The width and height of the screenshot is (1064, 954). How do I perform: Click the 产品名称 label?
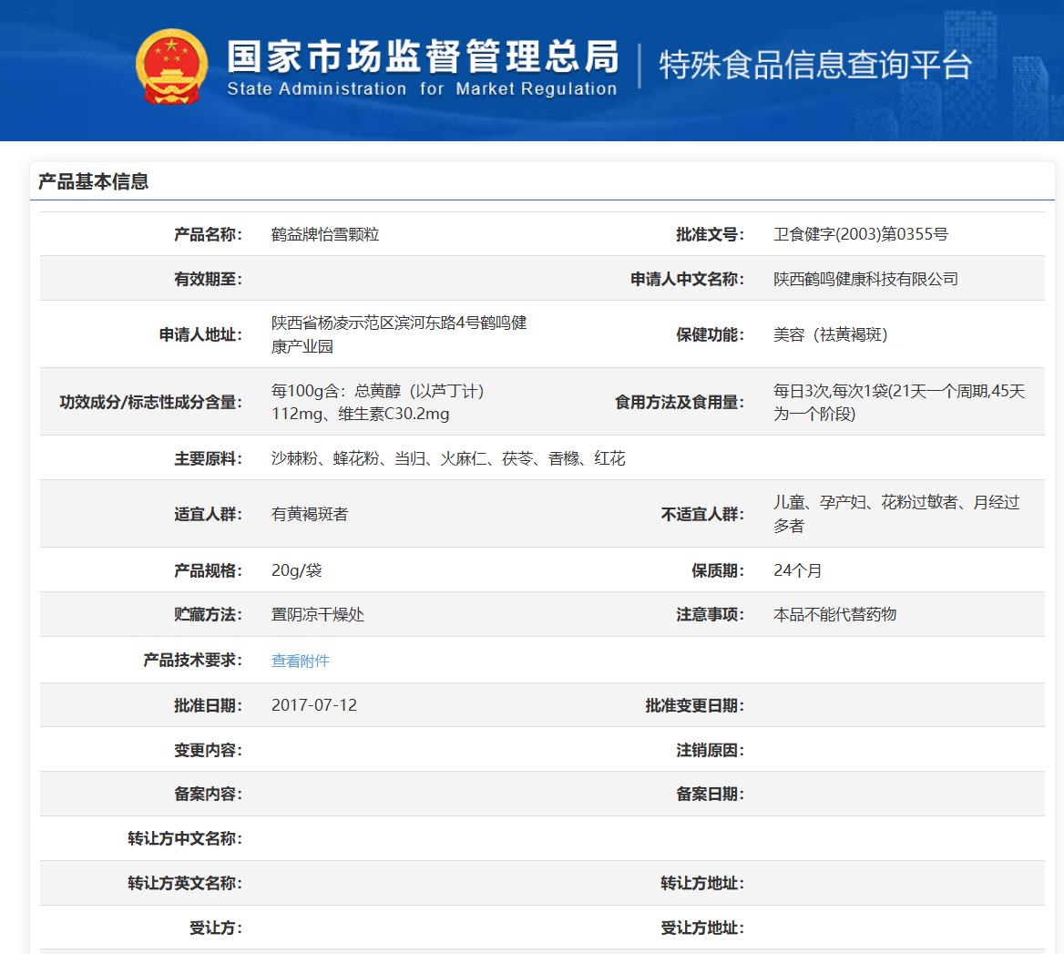(x=208, y=235)
